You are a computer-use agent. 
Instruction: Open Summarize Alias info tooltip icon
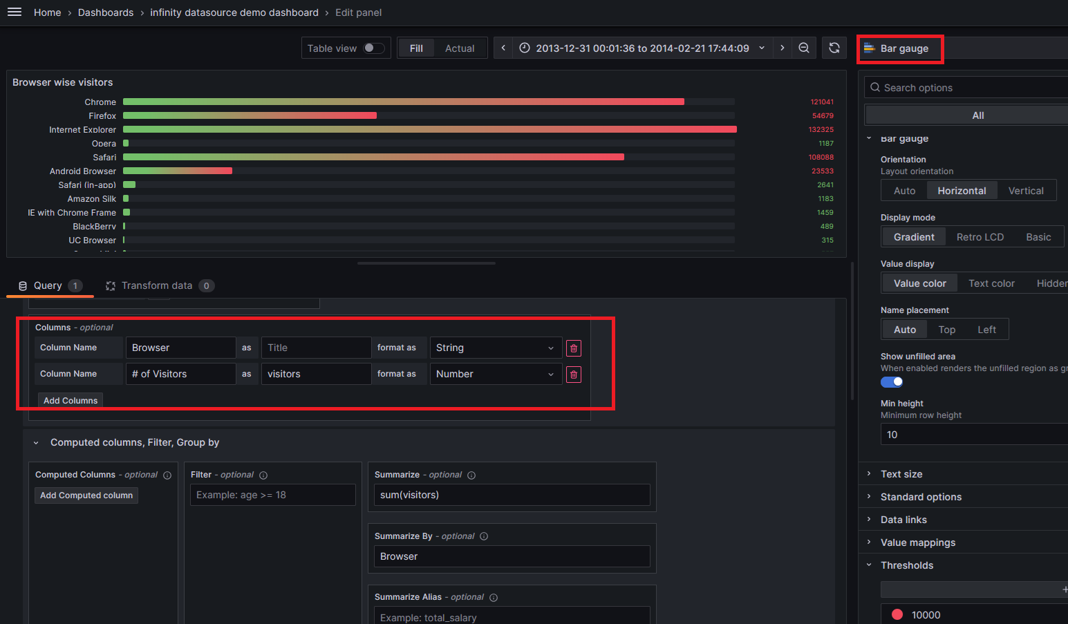pos(494,598)
